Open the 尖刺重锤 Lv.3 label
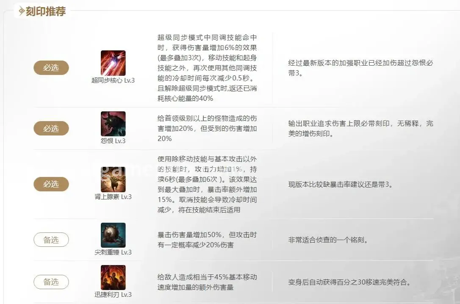Viewport: 460px width, 304px height. click(x=113, y=252)
